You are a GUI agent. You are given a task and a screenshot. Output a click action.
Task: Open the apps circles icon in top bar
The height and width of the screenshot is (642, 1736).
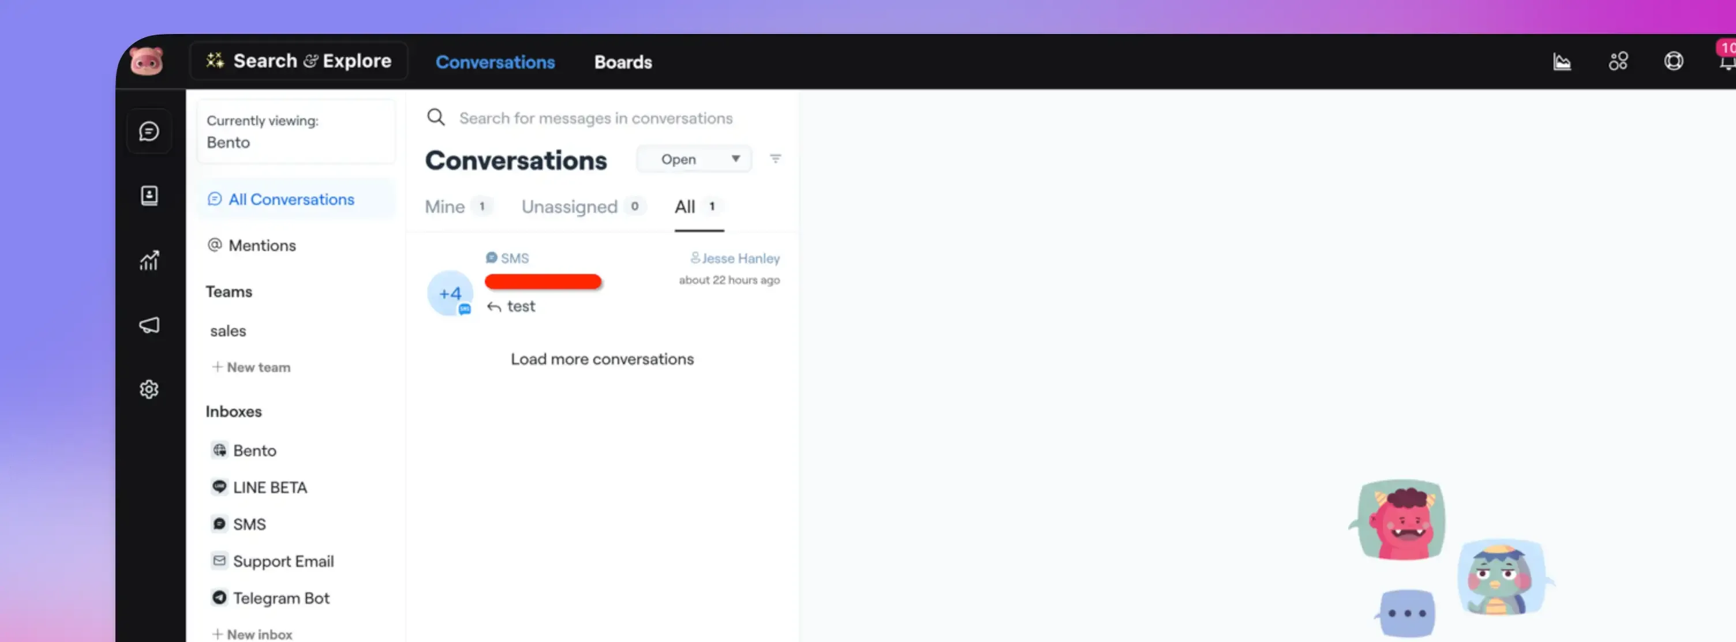(x=1619, y=61)
